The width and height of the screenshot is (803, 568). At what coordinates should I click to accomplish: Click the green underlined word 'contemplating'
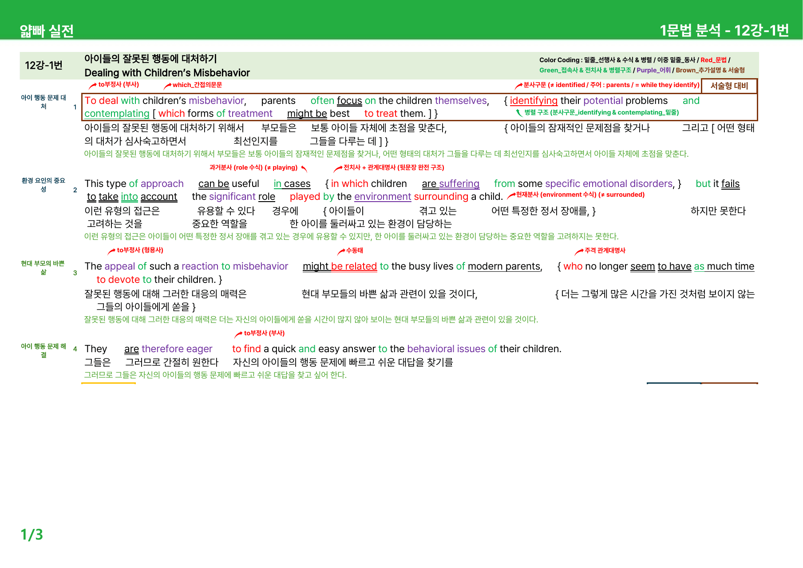pos(117,114)
